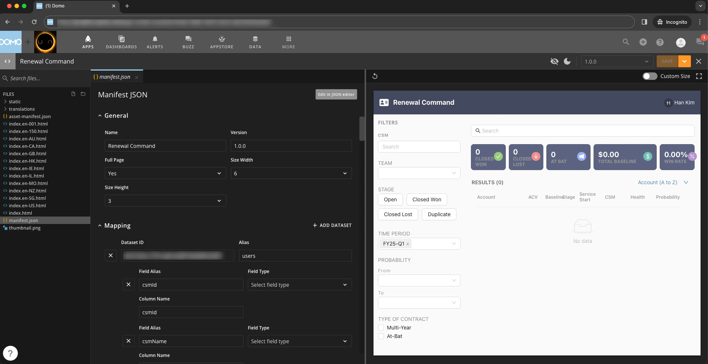Open Probability From dropdown
Screen dimensions: 708x364
pyautogui.click(x=419, y=280)
